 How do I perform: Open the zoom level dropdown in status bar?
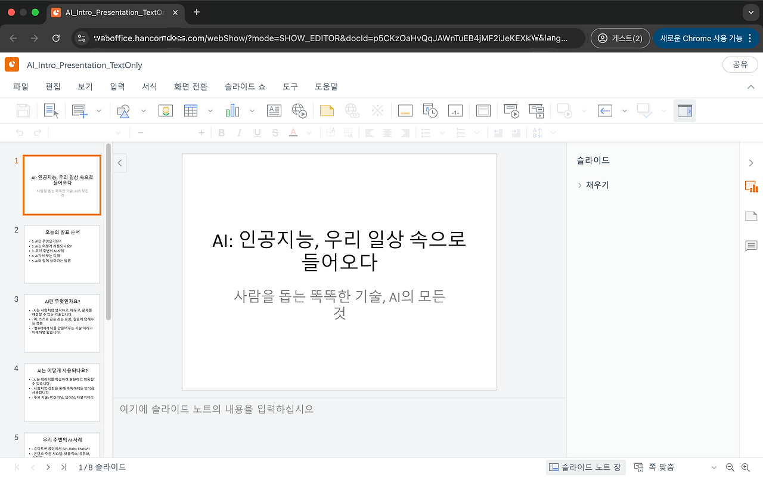(714, 467)
